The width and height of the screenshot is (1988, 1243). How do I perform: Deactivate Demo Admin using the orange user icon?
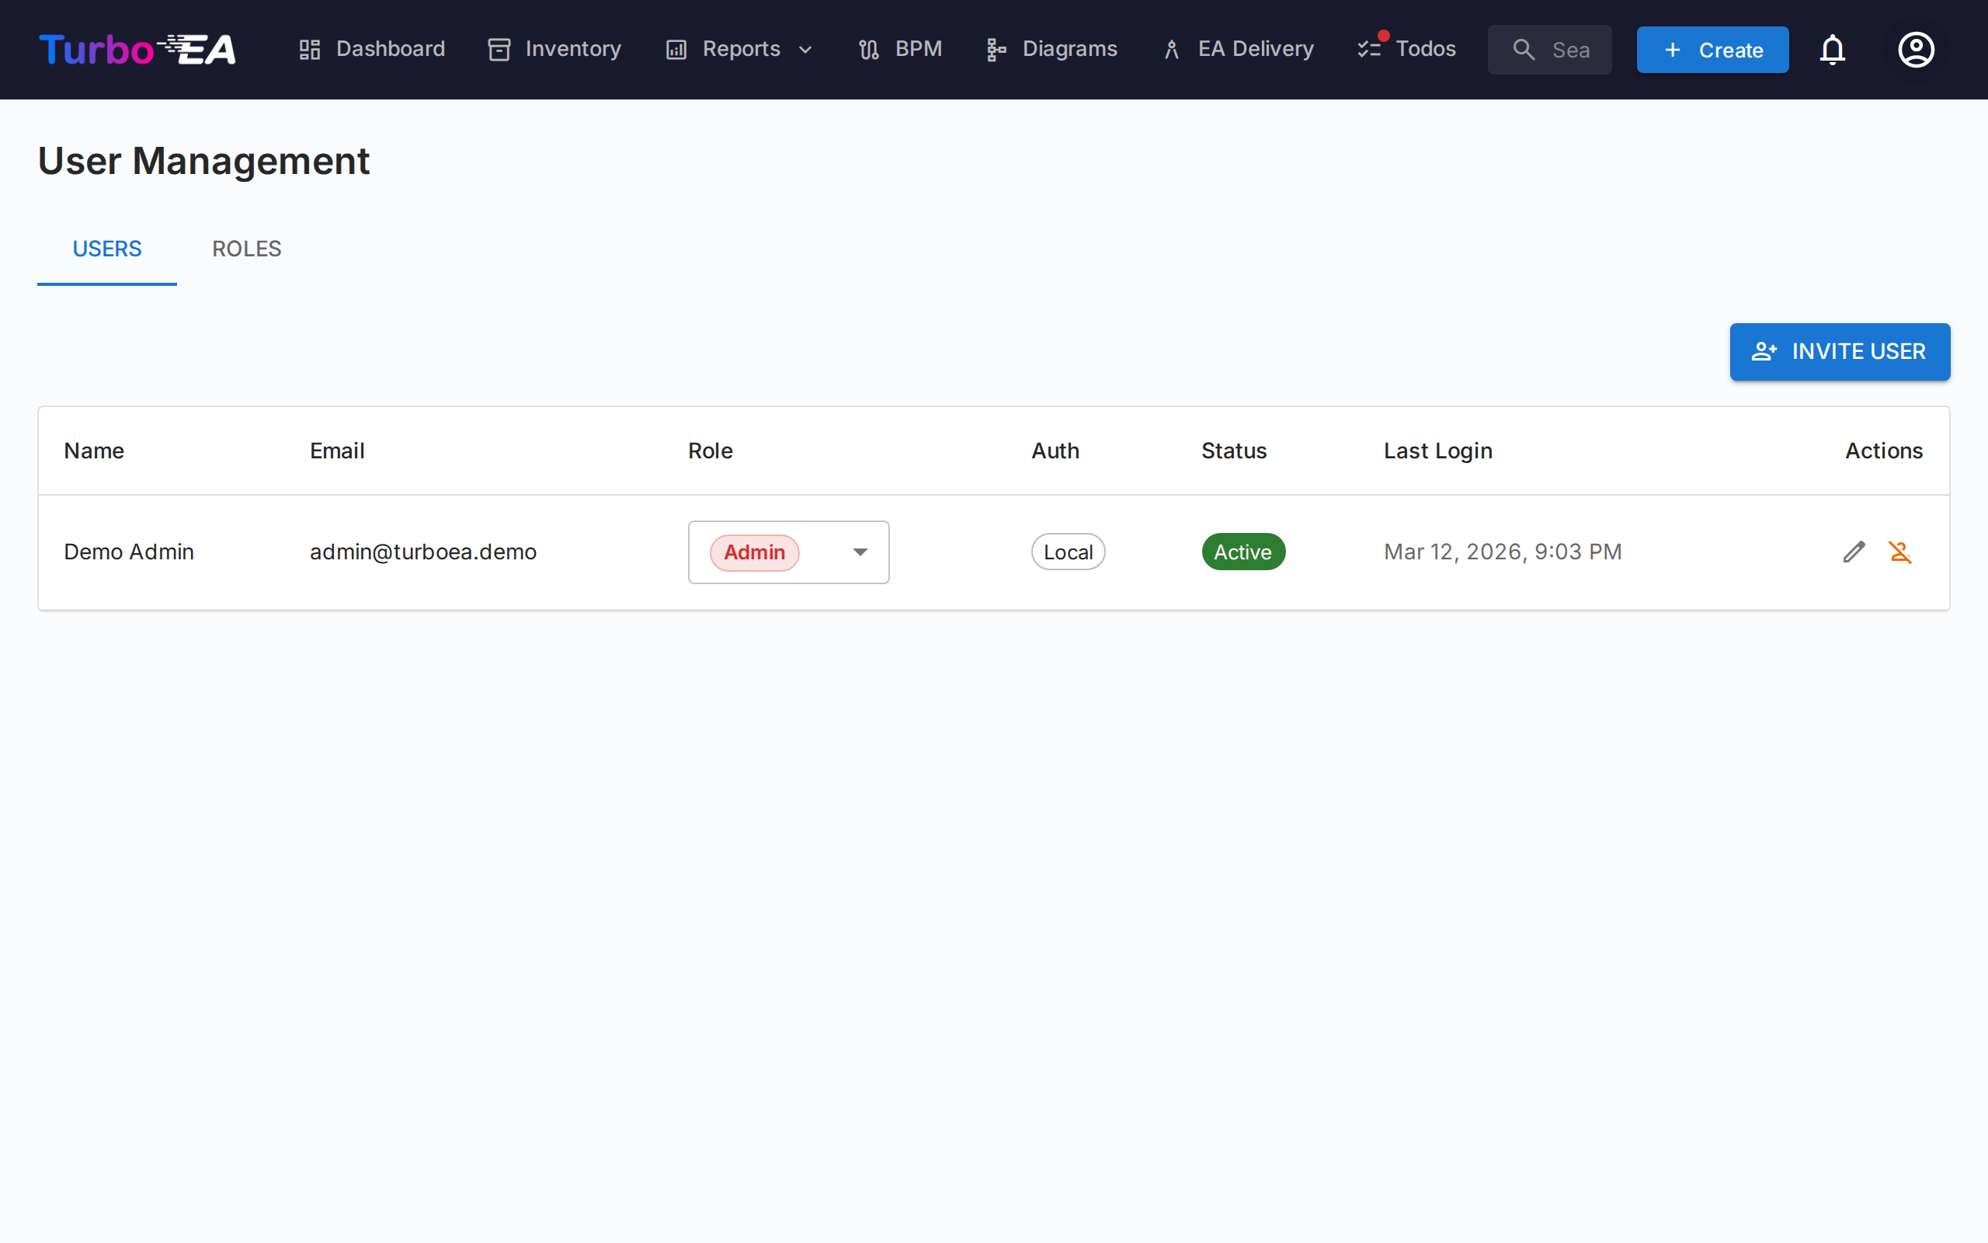pos(1902,551)
